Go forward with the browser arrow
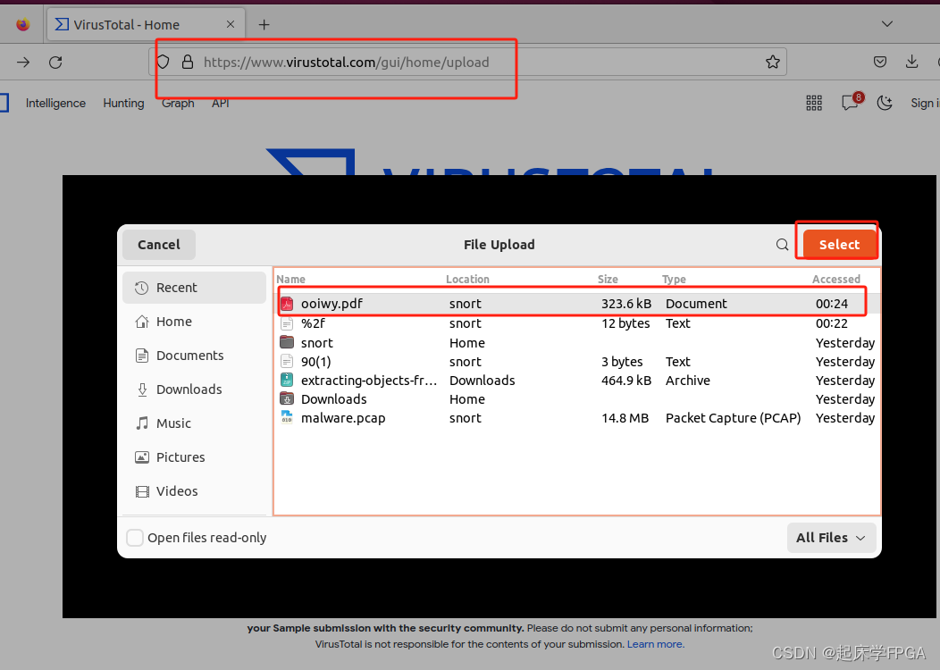This screenshot has height=670, width=940. pos(23,62)
